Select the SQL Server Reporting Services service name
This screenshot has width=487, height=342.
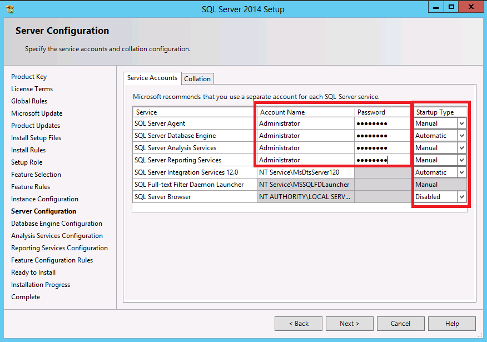tap(178, 160)
